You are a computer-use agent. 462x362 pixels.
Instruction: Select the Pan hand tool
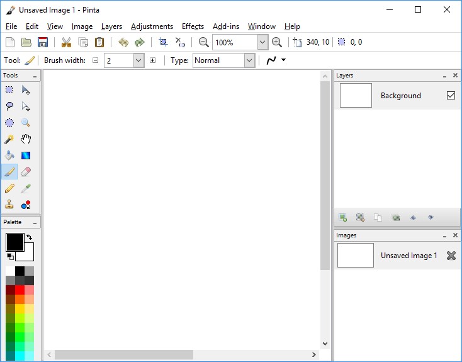coord(26,139)
